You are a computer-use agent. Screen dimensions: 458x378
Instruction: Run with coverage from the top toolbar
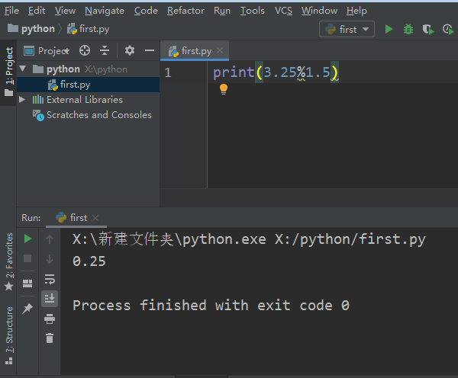click(x=427, y=29)
